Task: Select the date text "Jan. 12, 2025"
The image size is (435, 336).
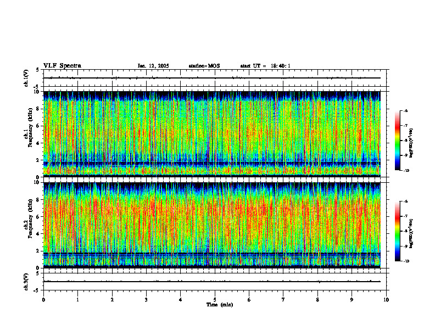Action: click(153, 66)
